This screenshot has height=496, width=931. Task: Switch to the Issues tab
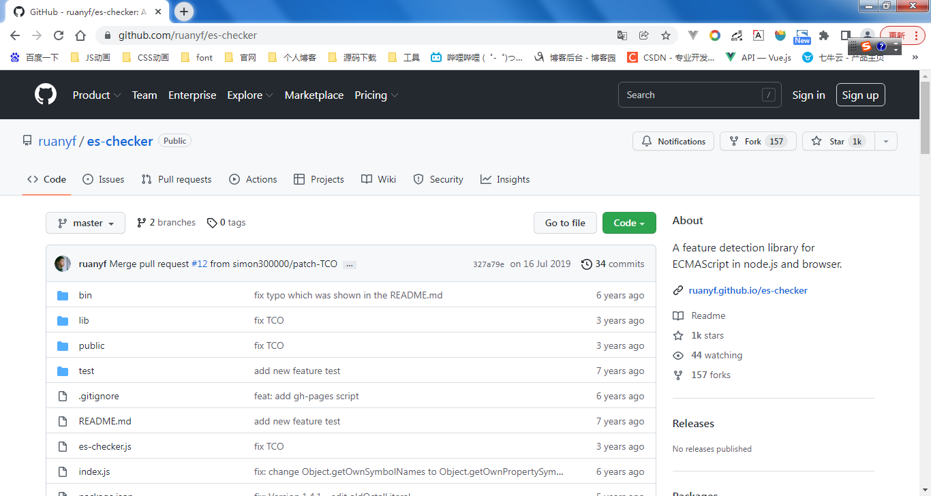click(x=104, y=179)
